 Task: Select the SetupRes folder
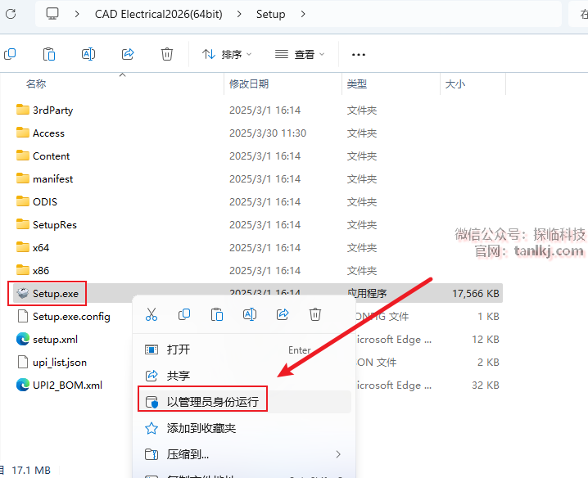55,224
